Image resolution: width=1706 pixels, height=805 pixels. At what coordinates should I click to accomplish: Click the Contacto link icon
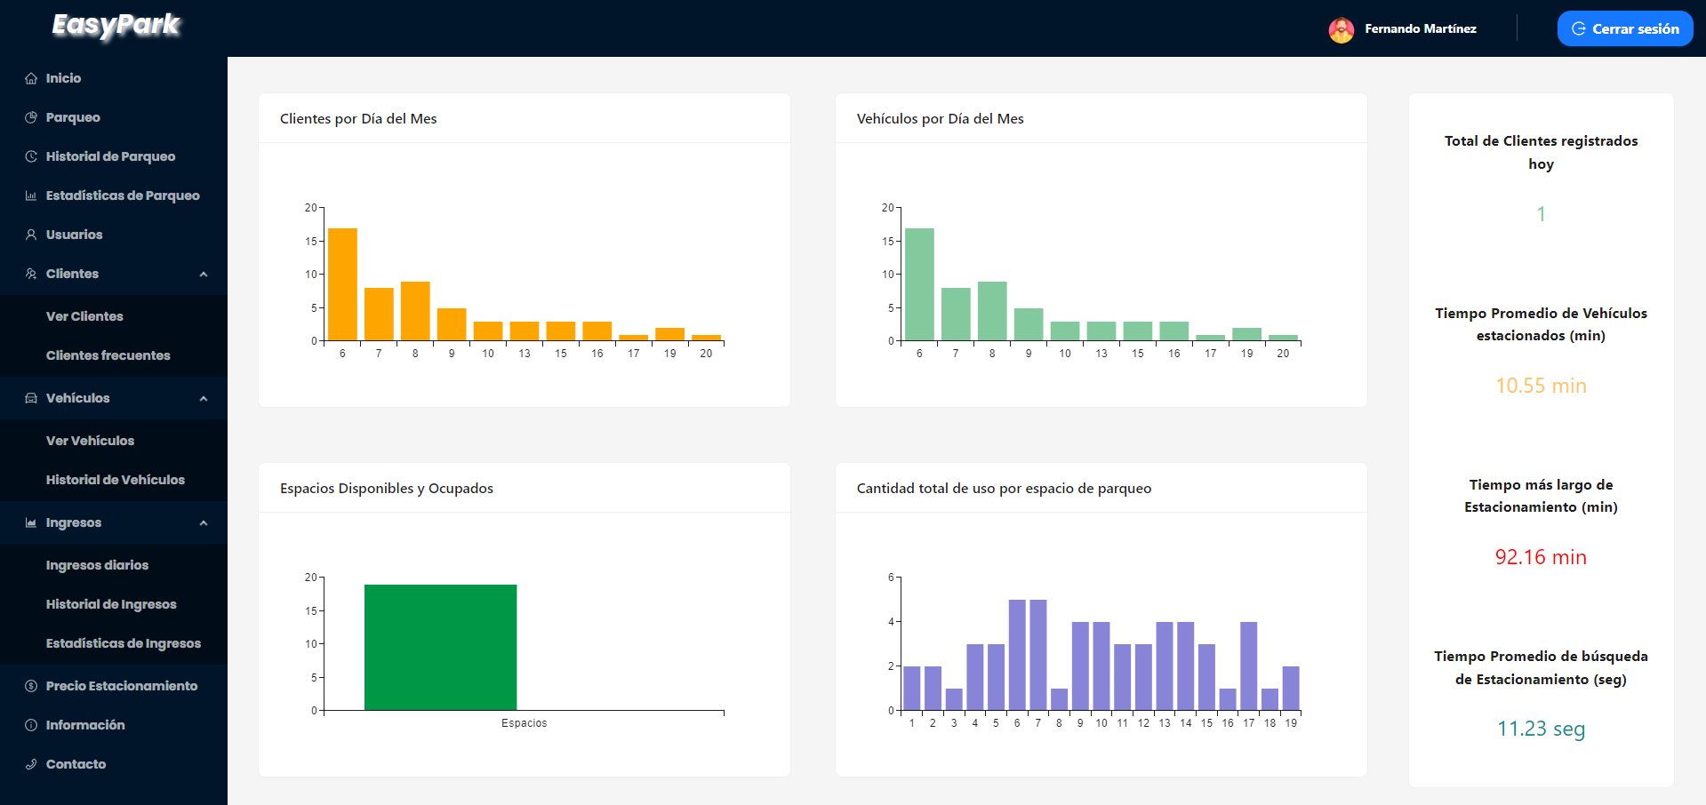coord(31,764)
